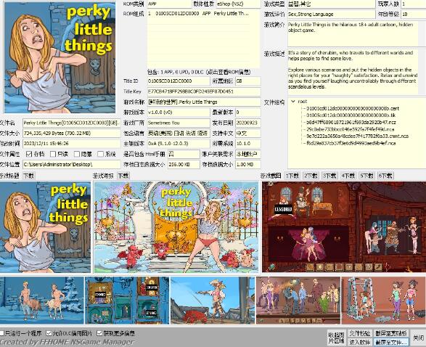426x347 pixels.
Task: Open the top-left game cover image
Action: click(x=60, y=57)
